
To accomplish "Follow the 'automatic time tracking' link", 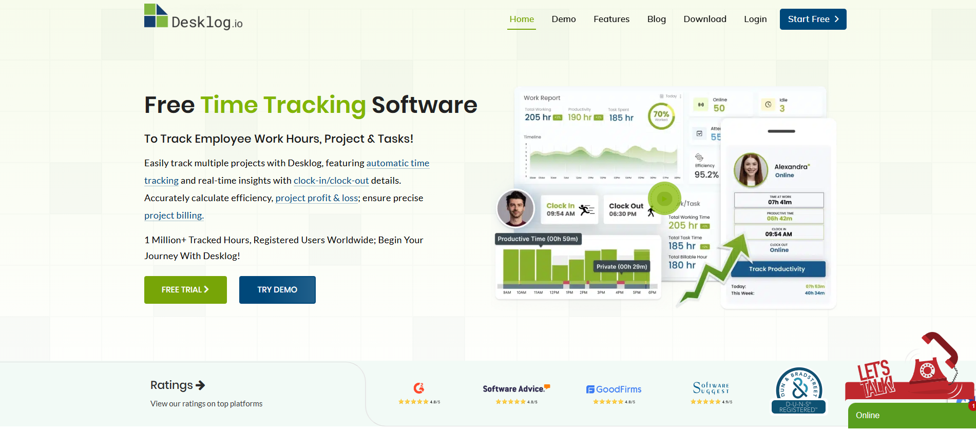I will coord(397,163).
